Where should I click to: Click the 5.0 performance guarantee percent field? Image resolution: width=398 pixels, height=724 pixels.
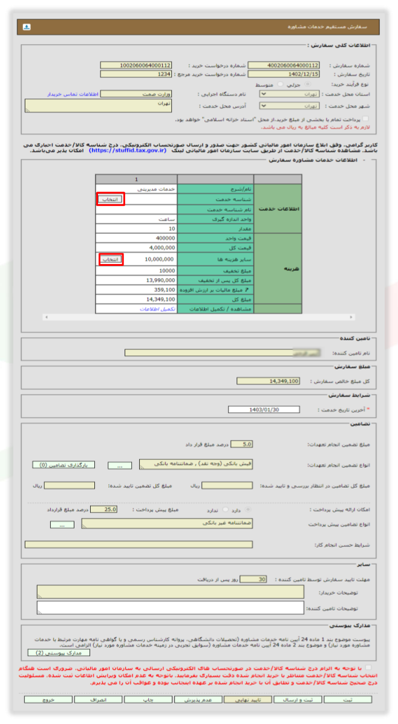(x=242, y=445)
